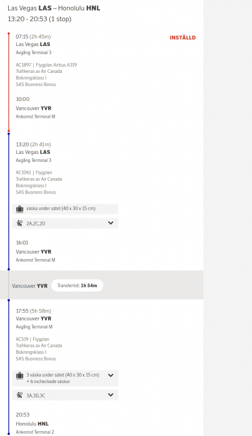Click the luggage icon for AC519 flight
252x436 pixels.
tap(19, 376)
